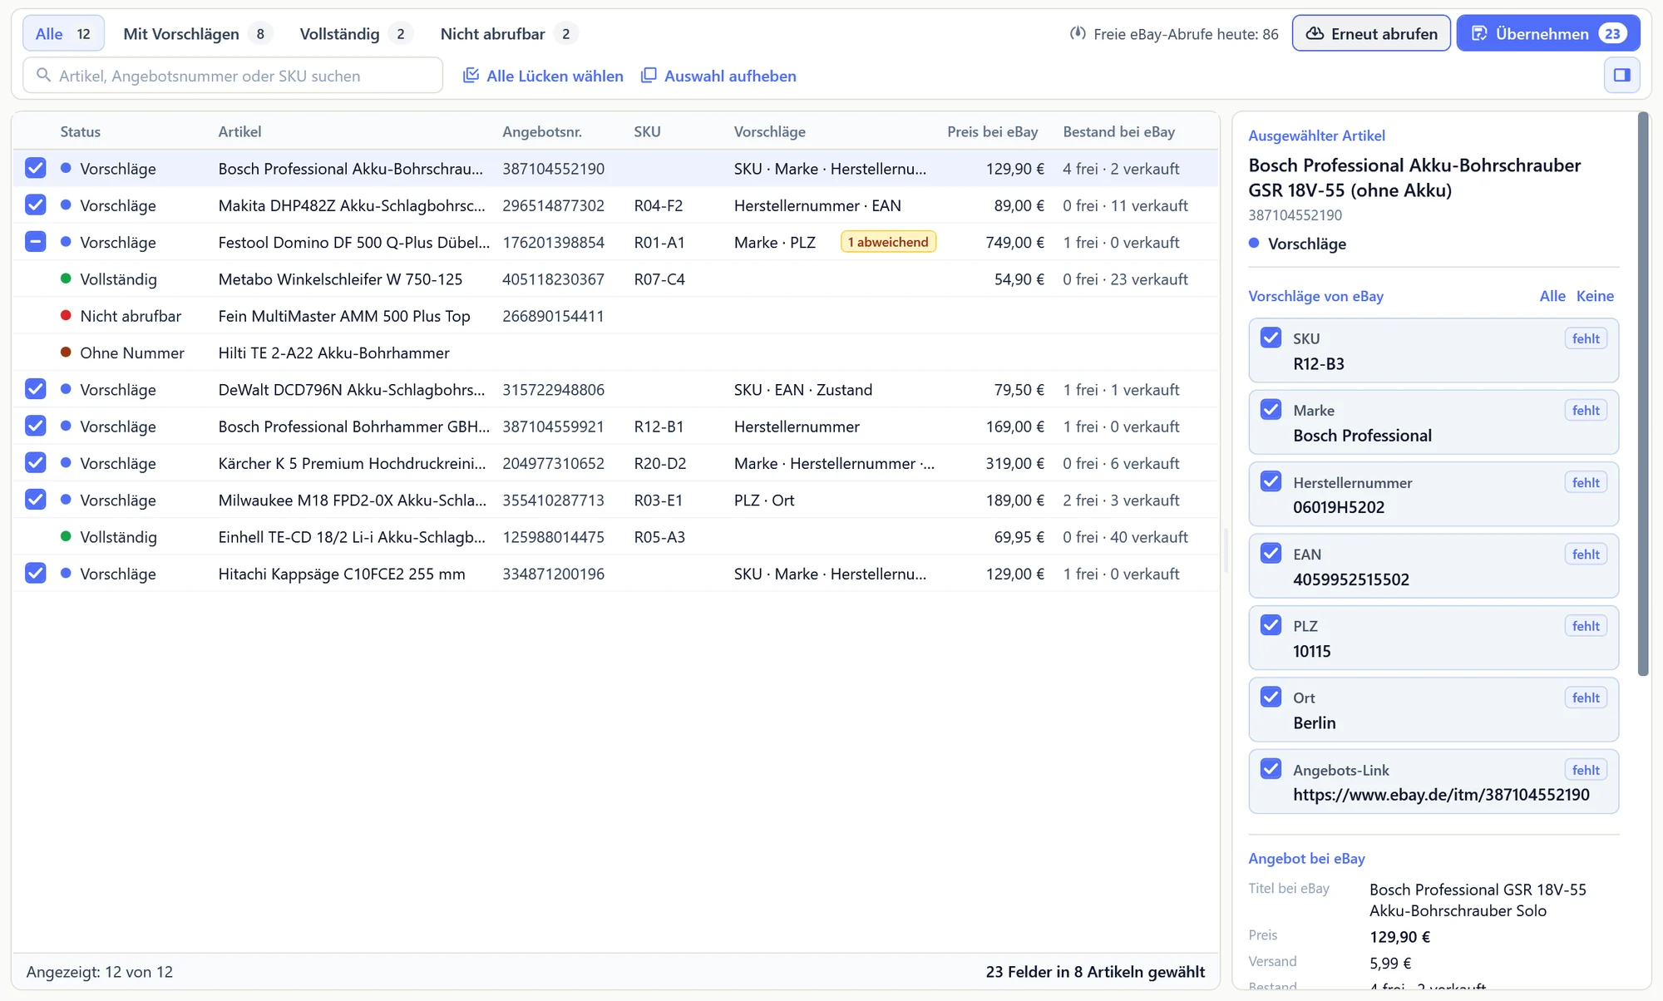This screenshot has height=1001, width=1663.
Task: Click the 'PLZ · Ort' suggestions cell
Action: (x=764, y=500)
